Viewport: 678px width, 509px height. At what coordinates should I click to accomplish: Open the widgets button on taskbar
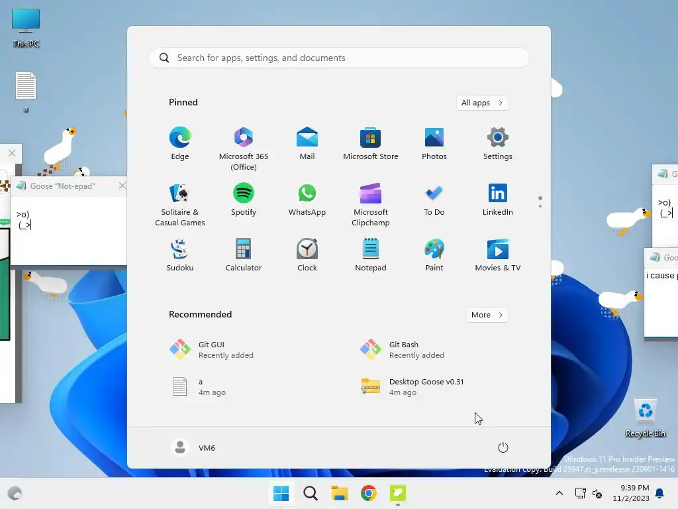click(x=15, y=493)
